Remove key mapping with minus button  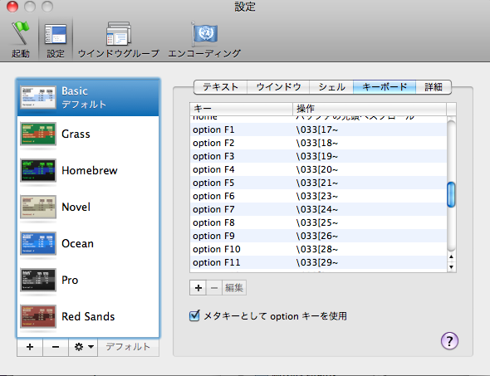[x=214, y=288]
